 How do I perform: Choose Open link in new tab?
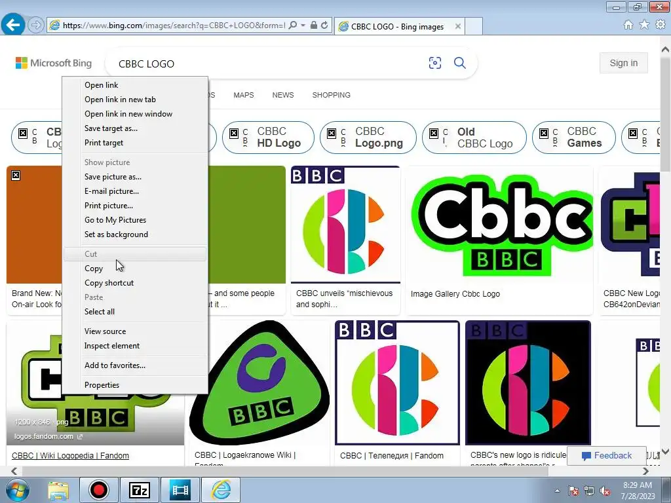click(x=135, y=100)
